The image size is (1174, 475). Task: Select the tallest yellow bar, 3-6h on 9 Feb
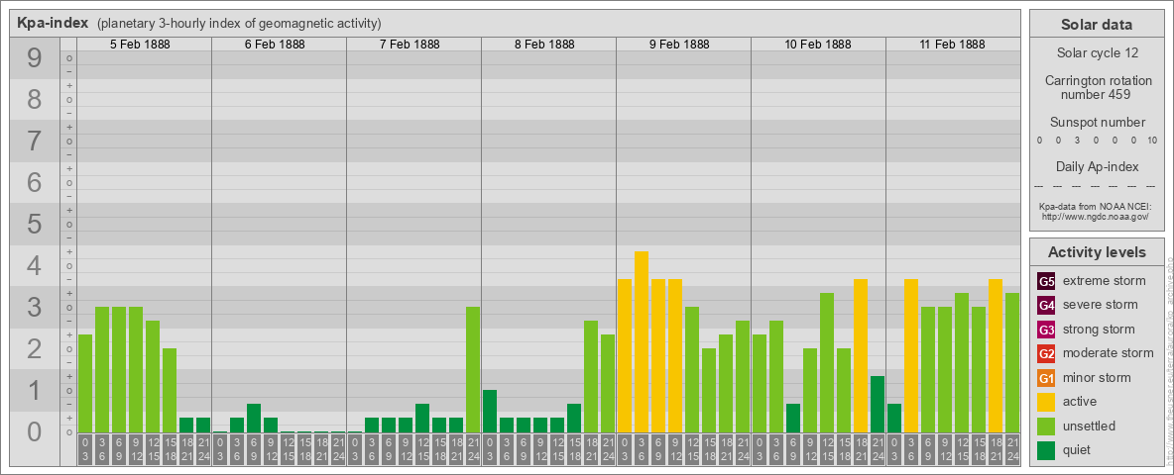(x=641, y=342)
